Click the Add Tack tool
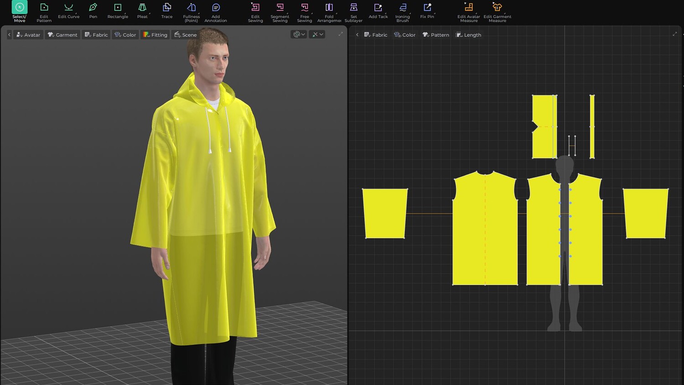The image size is (684, 385). pyautogui.click(x=378, y=10)
